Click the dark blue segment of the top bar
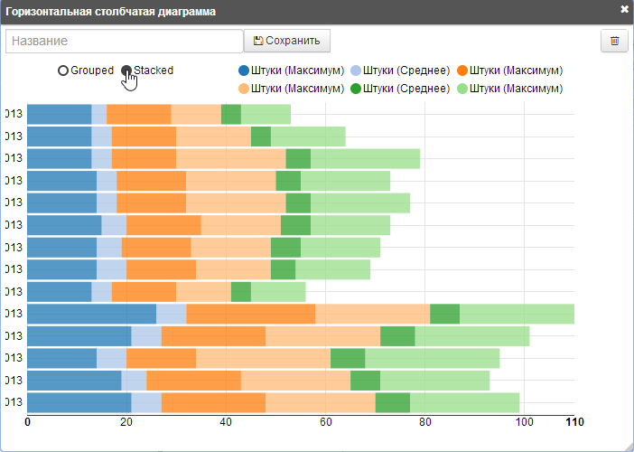Image resolution: width=634 pixels, height=452 pixels. (60, 114)
